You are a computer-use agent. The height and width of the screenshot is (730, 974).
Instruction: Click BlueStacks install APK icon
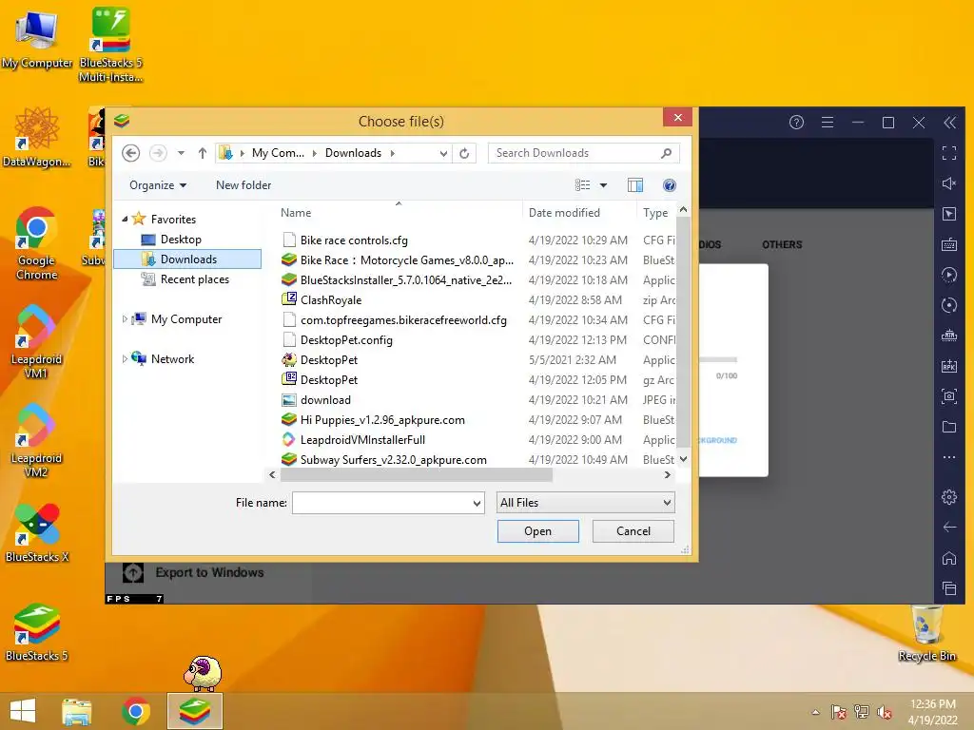(x=949, y=366)
